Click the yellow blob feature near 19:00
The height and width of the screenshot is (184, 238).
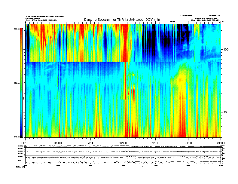tap(180, 80)
